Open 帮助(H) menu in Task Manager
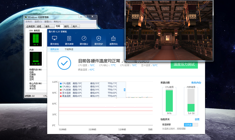The height and width of the screenshot is (140, 235). pos(57,21)
